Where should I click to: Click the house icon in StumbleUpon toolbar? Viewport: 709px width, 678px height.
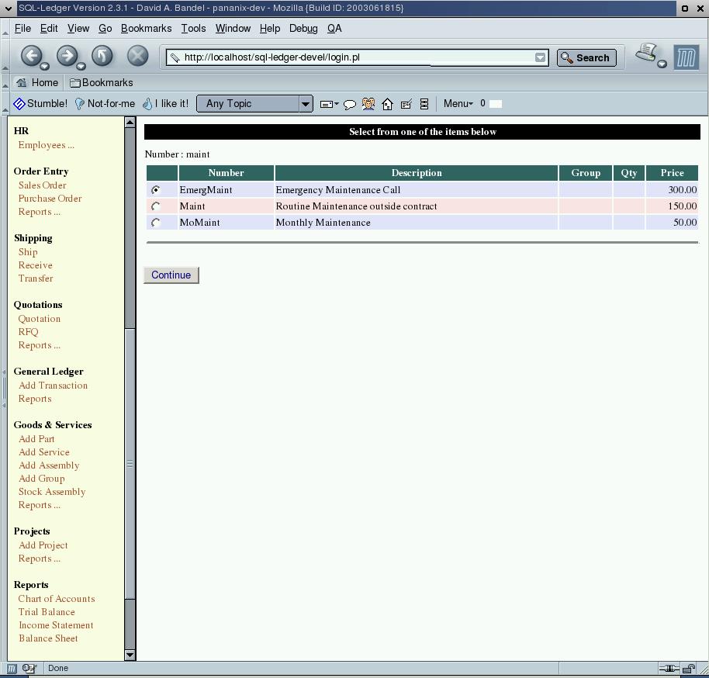click(x=387, y=104)
